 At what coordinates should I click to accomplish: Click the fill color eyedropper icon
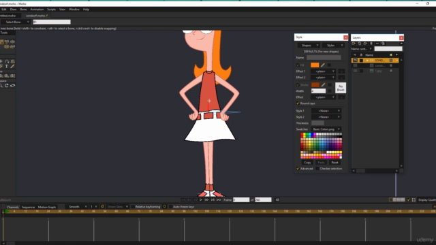[323, 65]
